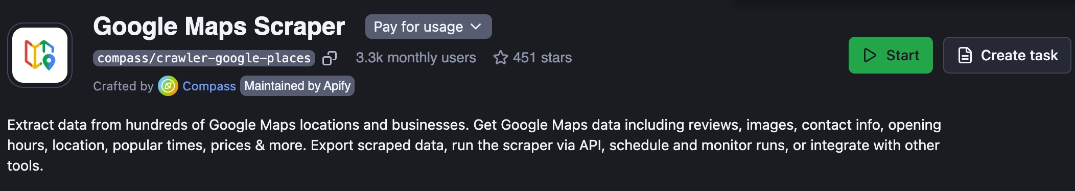The height and width of the screenshot is (191, 1075).
Task: Click the description line starting with hours, location
Action: pos(473,146)
